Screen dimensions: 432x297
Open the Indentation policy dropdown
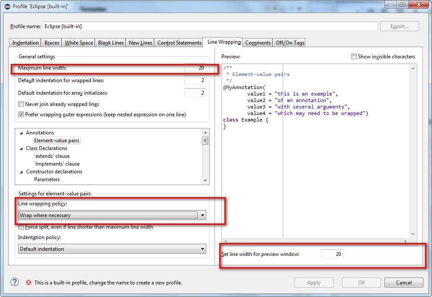coord(112,249)
